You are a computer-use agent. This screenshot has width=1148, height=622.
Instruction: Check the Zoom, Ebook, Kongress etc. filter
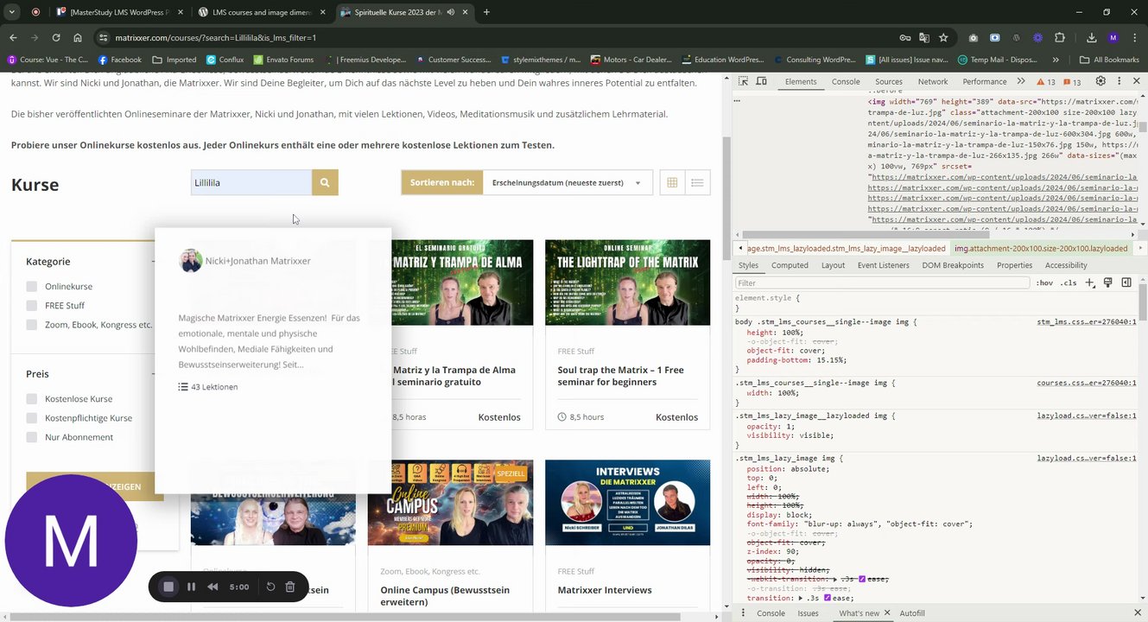tap(32, 325)
